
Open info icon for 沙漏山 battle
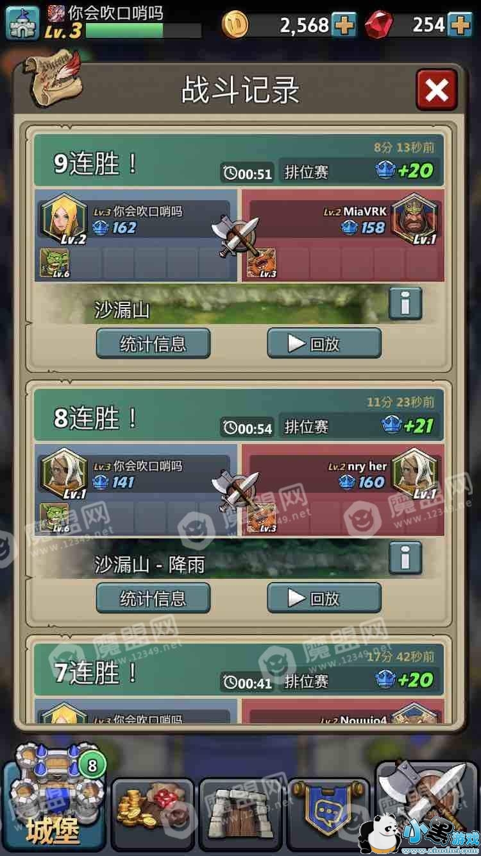click(x=405, y=303)
